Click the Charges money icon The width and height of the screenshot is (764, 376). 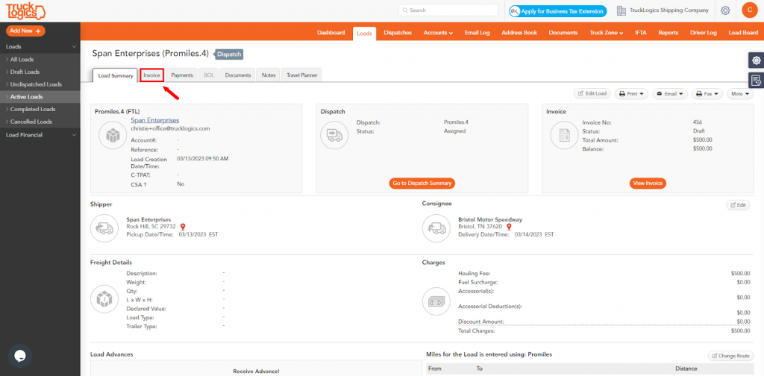click(436, 302)
